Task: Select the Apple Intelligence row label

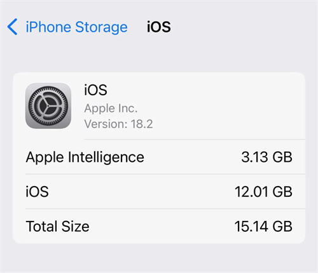Action: (x=85, y=157)
